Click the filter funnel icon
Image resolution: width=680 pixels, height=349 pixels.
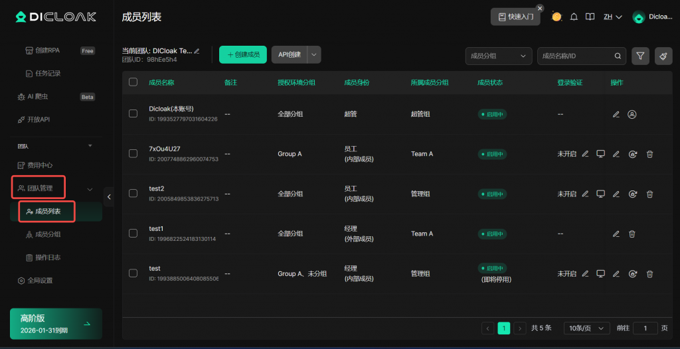[x=640, y=56]
